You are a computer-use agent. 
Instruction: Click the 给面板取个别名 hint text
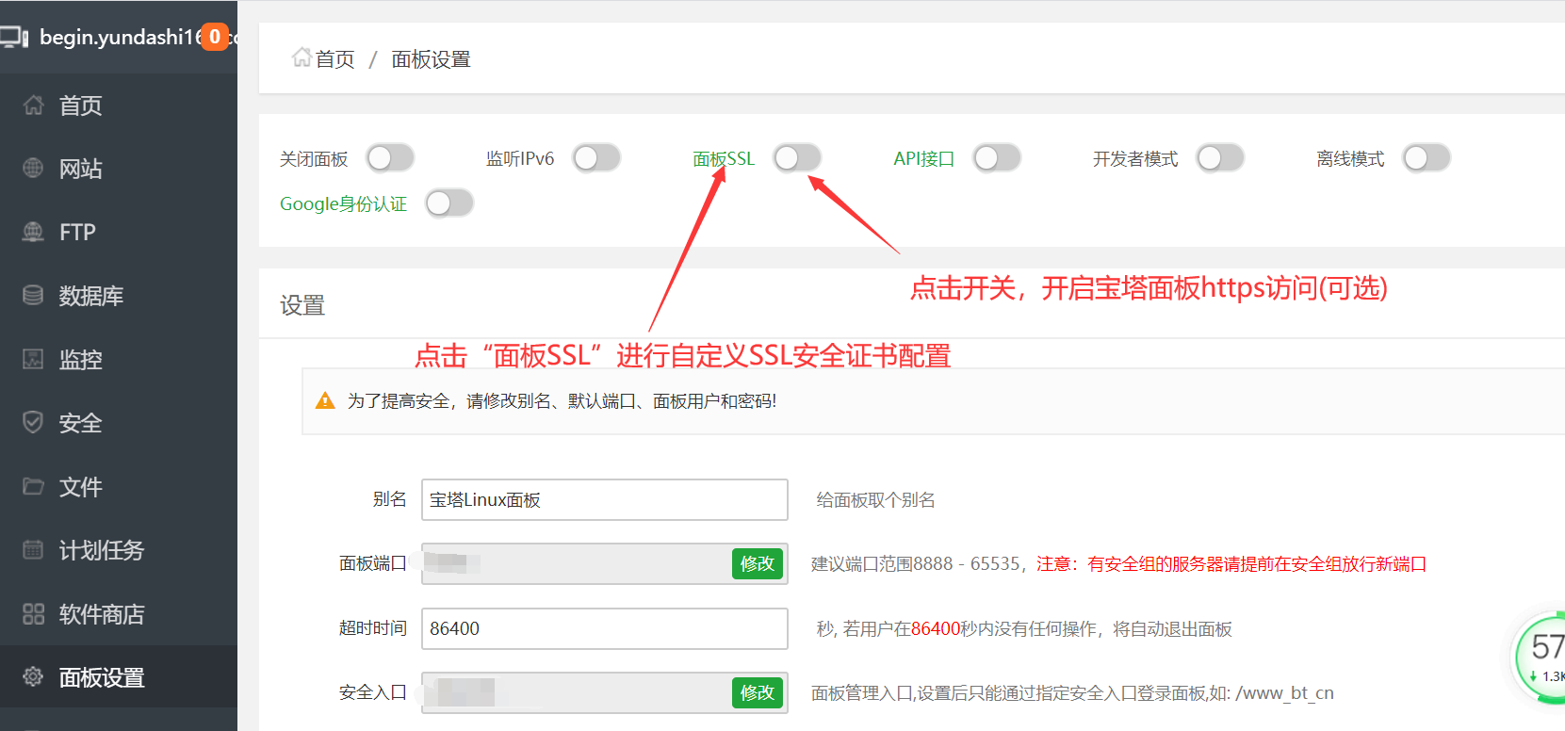pos(875,499)
